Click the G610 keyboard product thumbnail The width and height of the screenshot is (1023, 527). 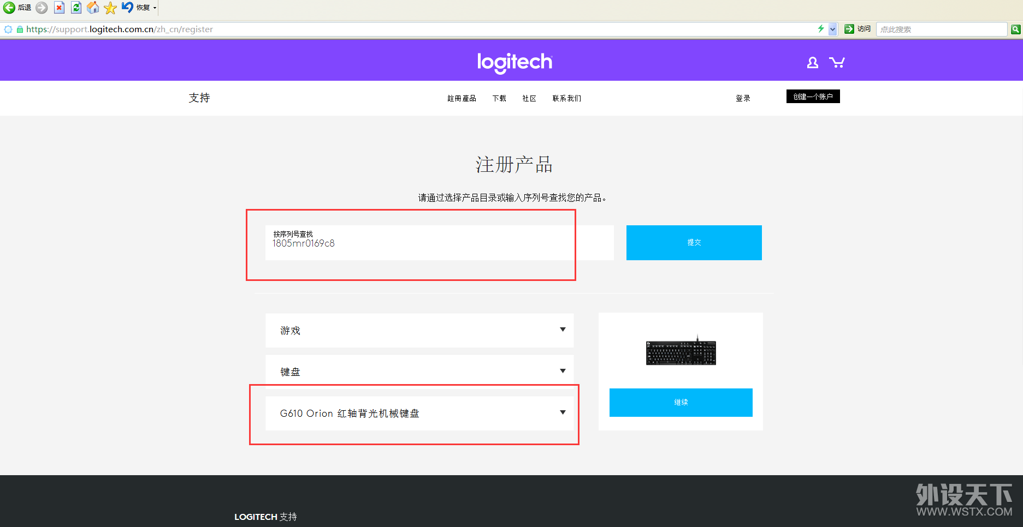coord(681,351)
